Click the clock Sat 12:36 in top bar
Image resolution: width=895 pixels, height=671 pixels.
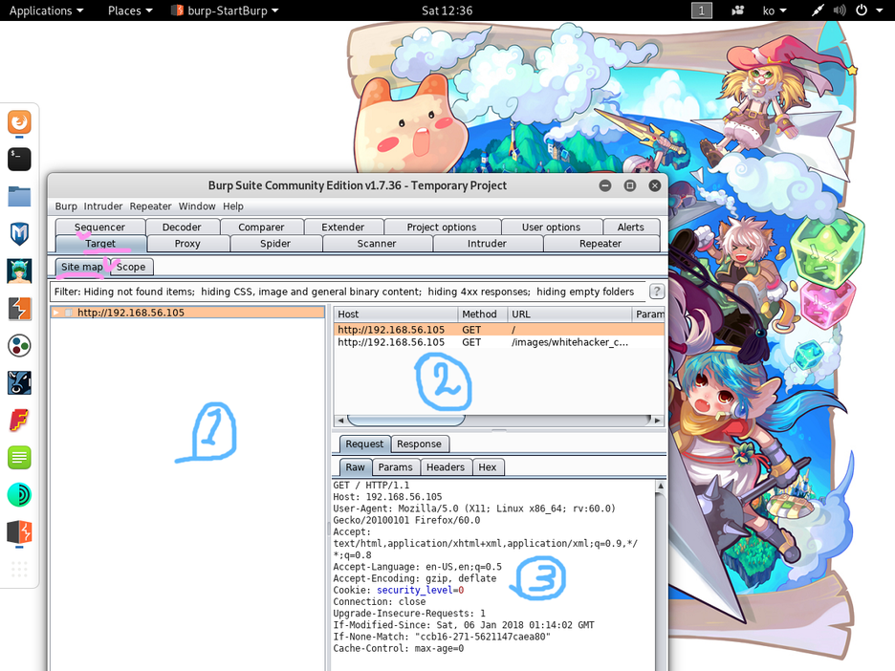(447, 11)
